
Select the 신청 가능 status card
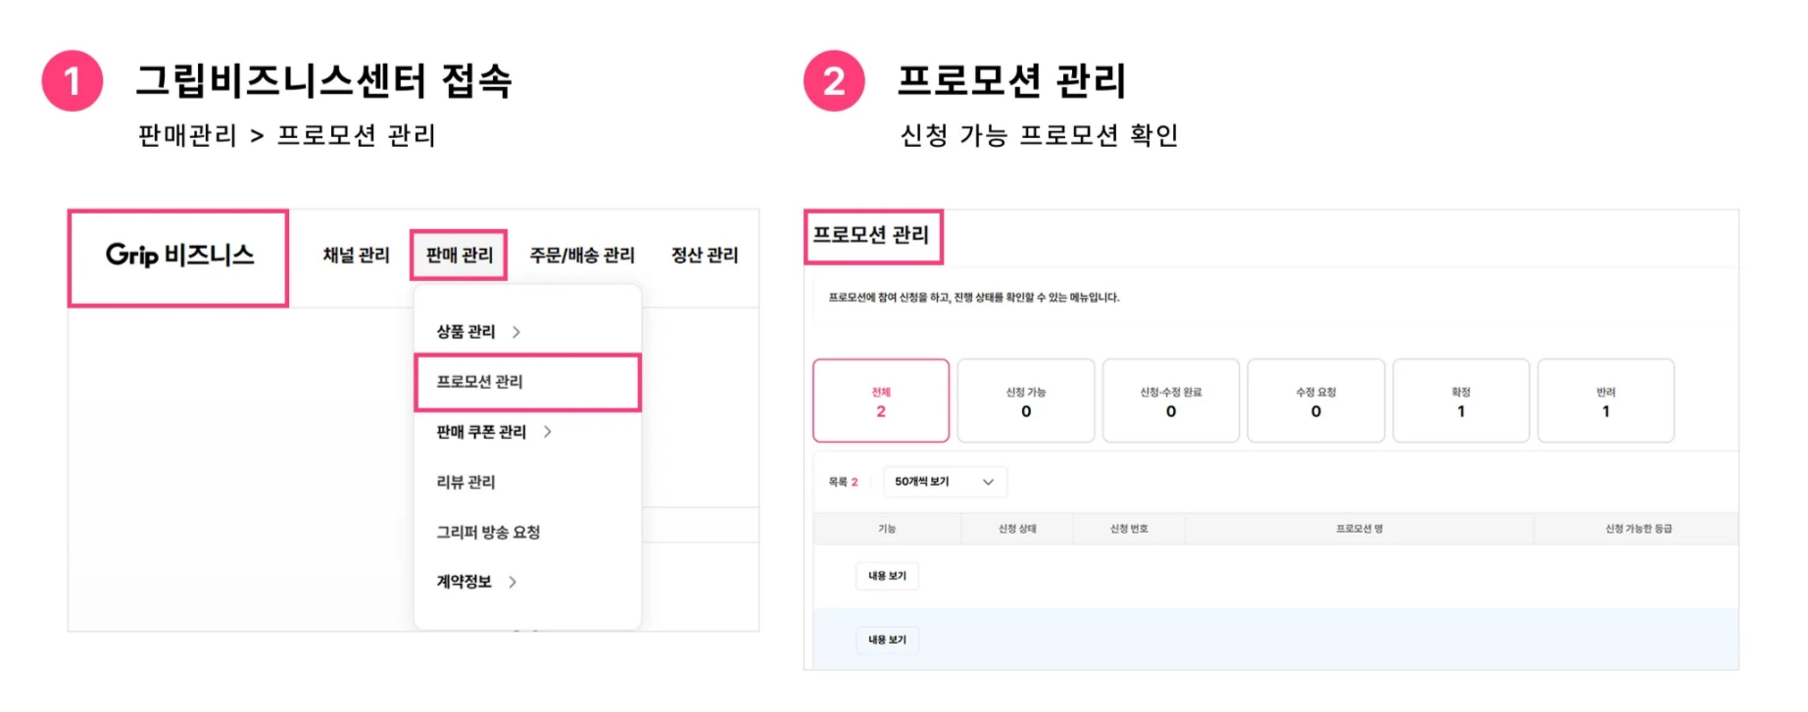click(x=1025, y=402)
